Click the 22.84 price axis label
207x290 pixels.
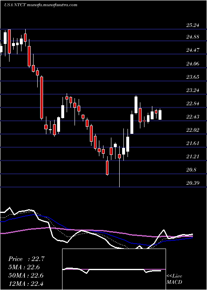pos(193,104)
